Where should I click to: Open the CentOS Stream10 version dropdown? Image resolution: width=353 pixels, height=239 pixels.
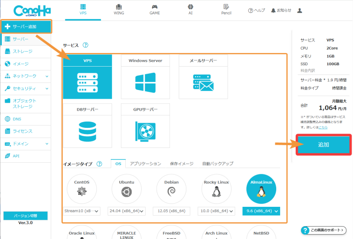[82, 211]
